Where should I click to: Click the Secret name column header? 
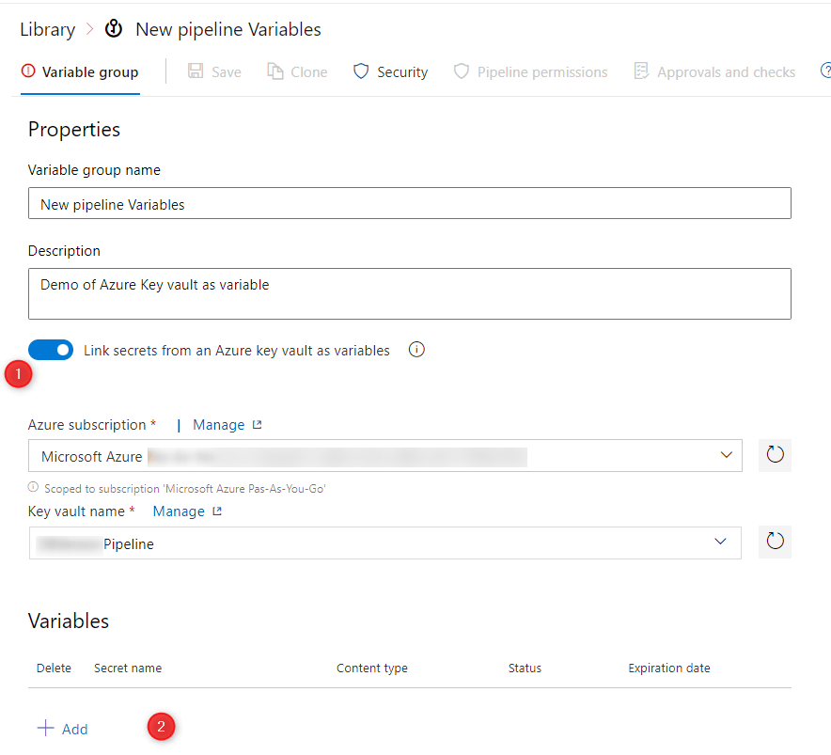tap(128, 668)
